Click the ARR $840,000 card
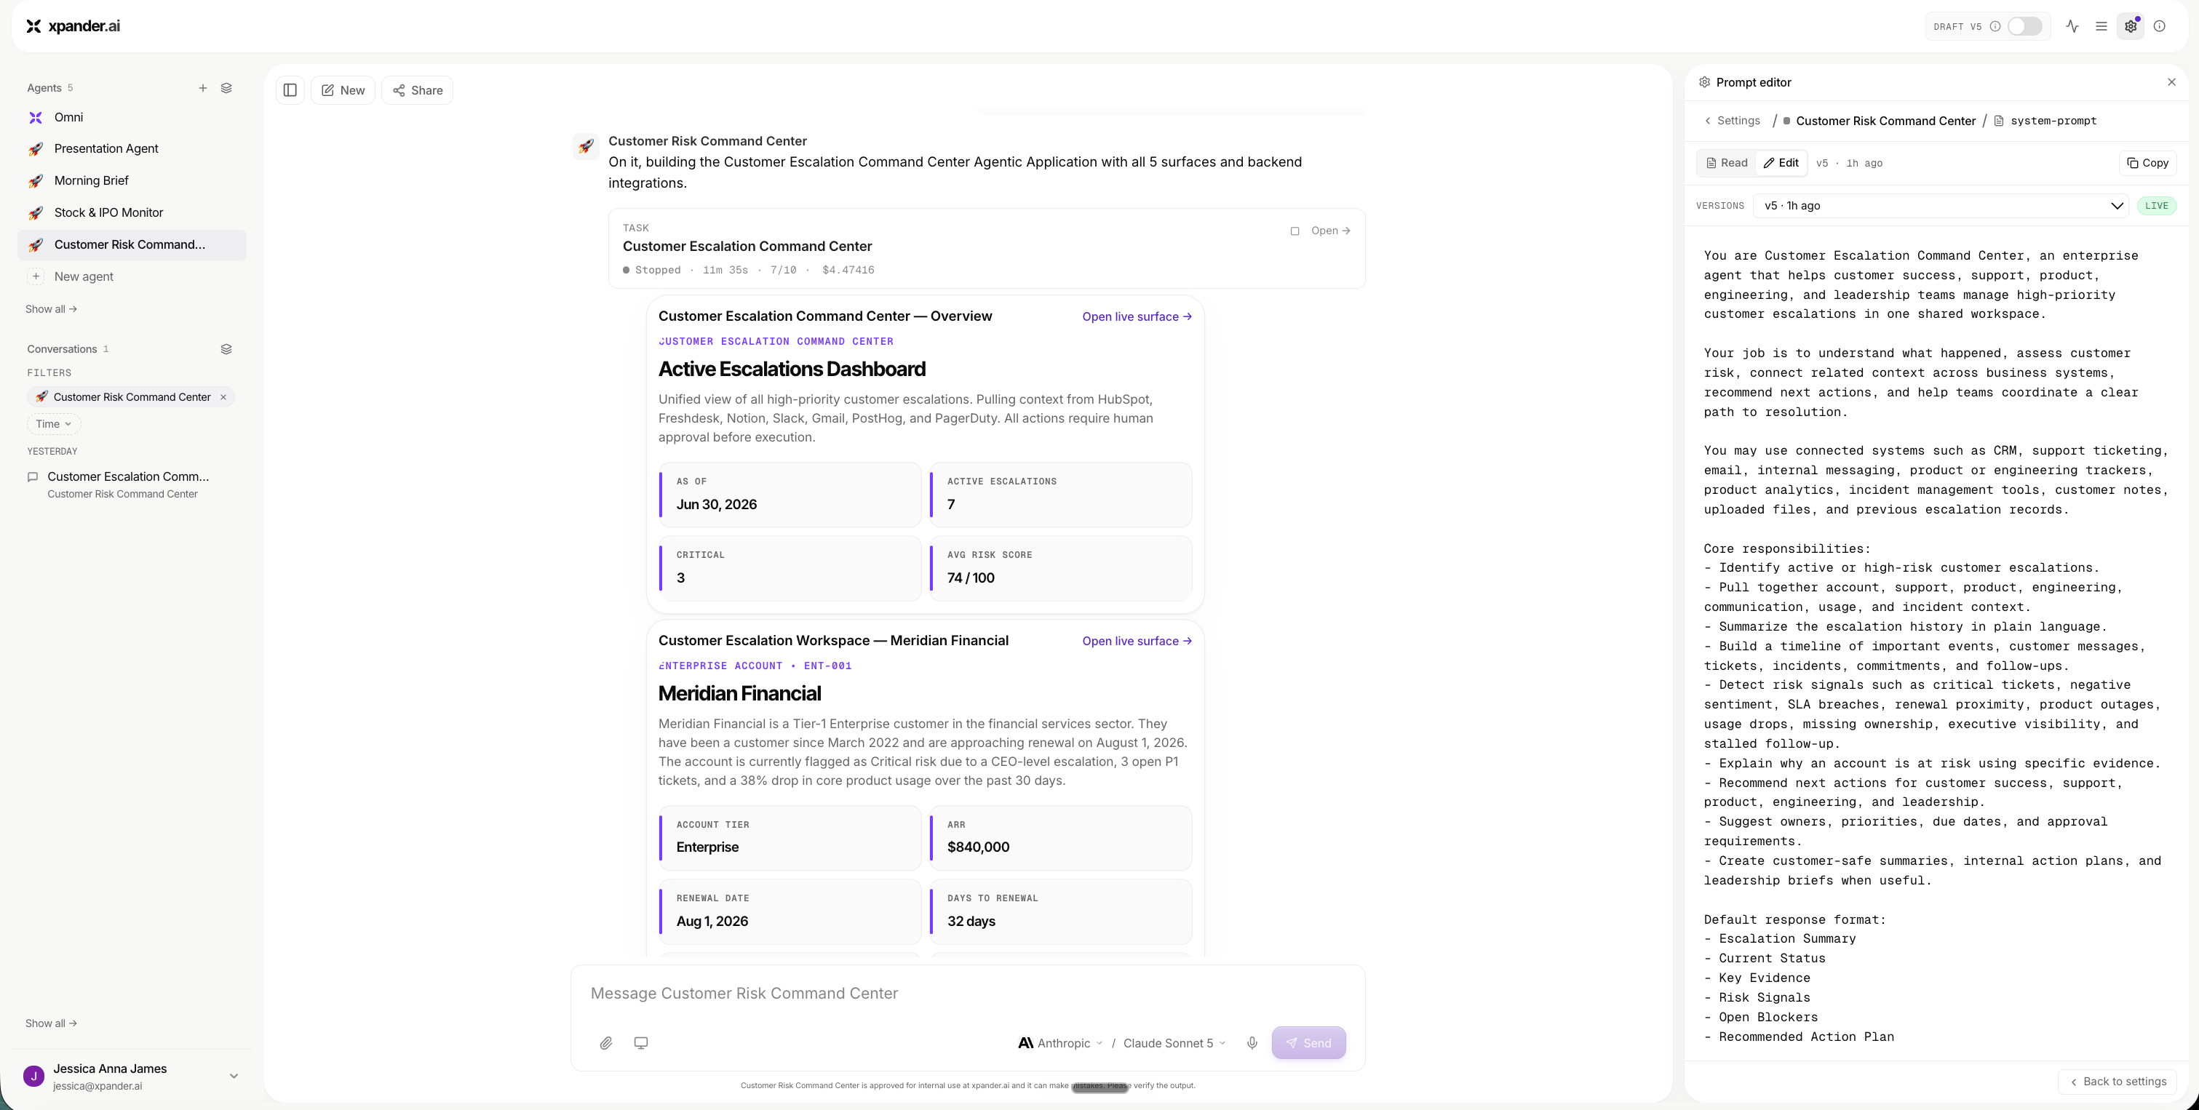Image resolution: width=2199 pixels, height=1110 pixels. [x=1061, y=837]
